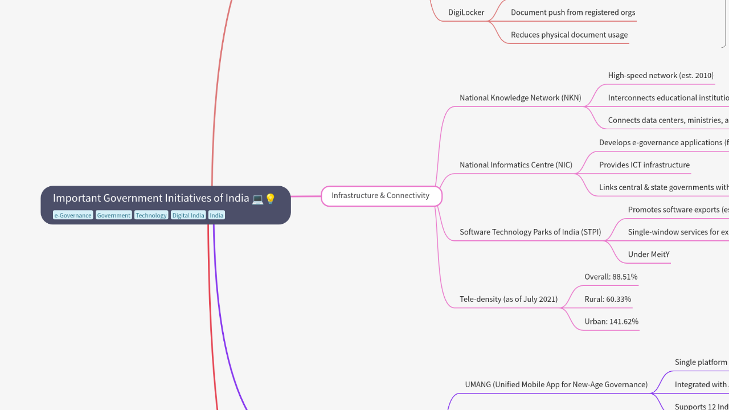Select 'Document push from registered orgs'

point(573,13)
